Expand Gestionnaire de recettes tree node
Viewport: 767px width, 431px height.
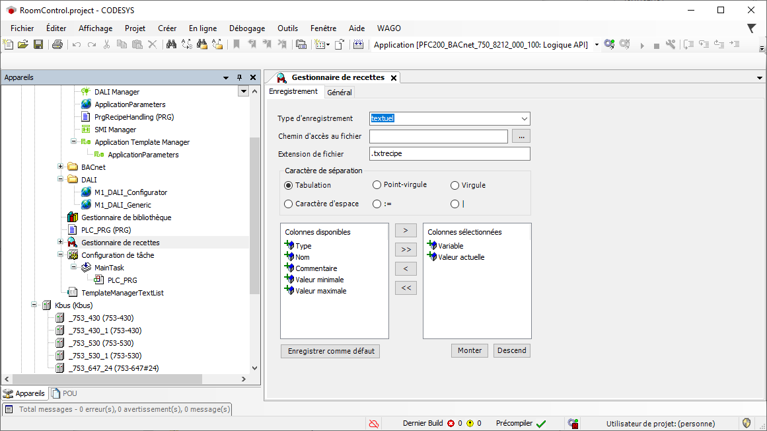[x=61, y=242]
